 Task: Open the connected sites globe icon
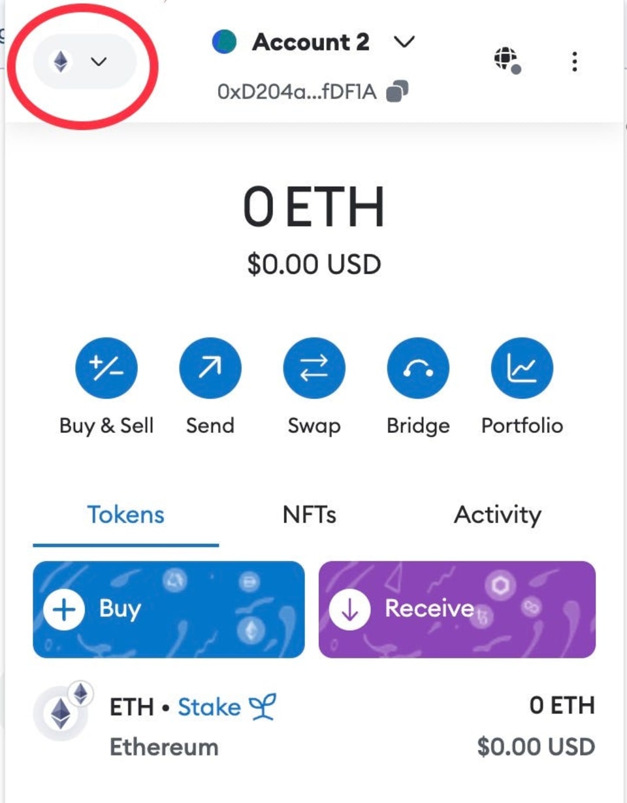click(506, 60)
